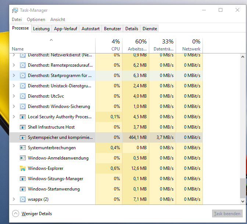Screen dimensions: 247x224
Task: Select the Windows-Sitzungs-Manager row
Action: point(106,179)
